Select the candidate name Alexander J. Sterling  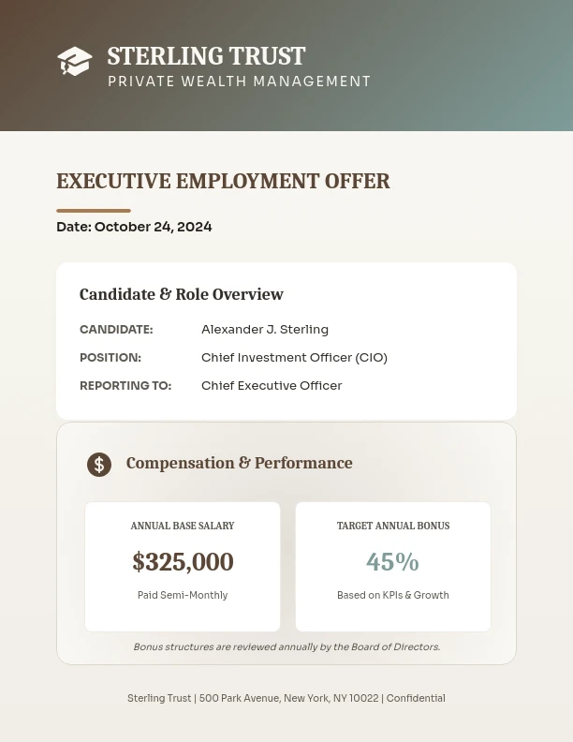click(x=265, y=330)
